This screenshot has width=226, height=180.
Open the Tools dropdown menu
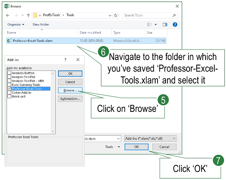(x=113, y=147)
